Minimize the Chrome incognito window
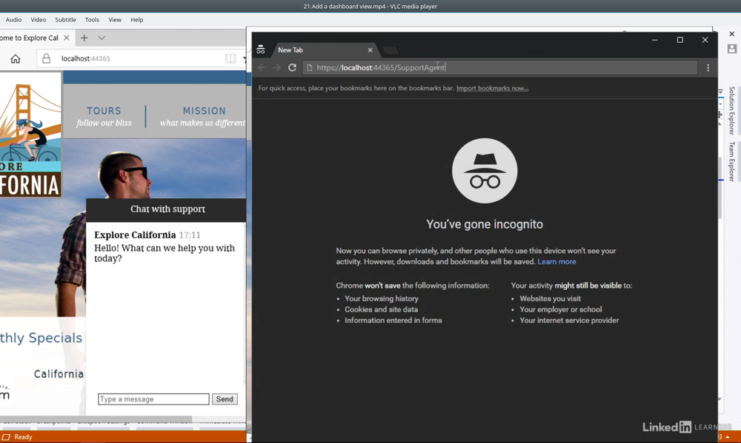This screenshot has height=443, width=741. coord(655,40)
